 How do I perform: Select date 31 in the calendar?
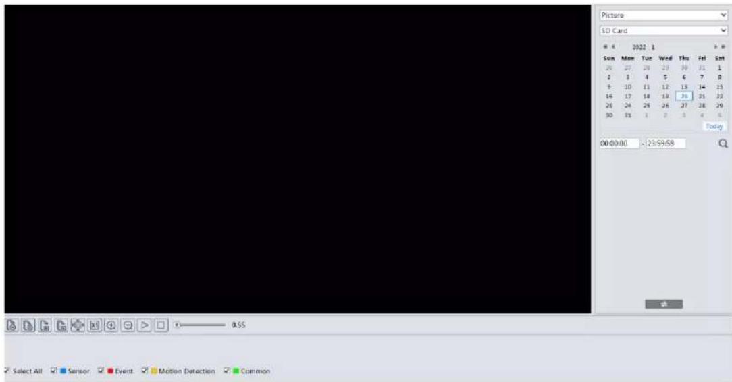point(628,115)
